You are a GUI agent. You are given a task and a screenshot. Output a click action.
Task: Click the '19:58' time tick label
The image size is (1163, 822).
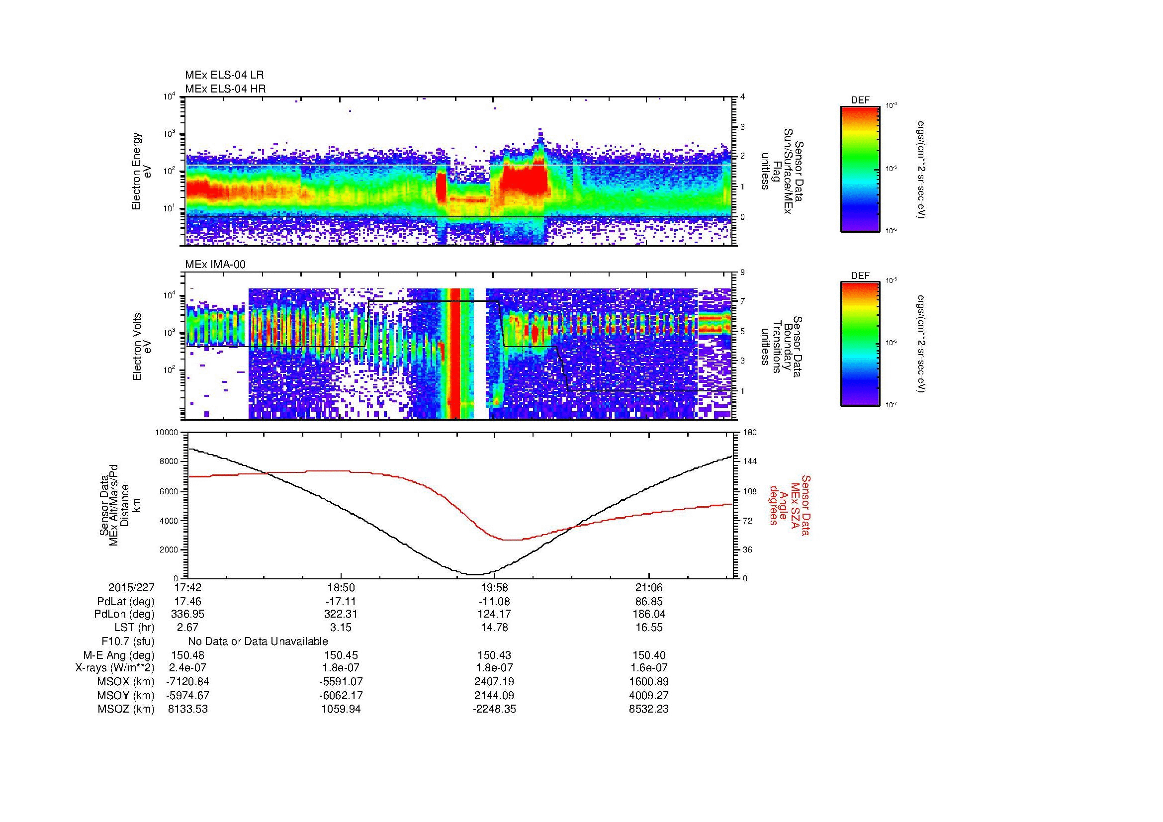494,588
